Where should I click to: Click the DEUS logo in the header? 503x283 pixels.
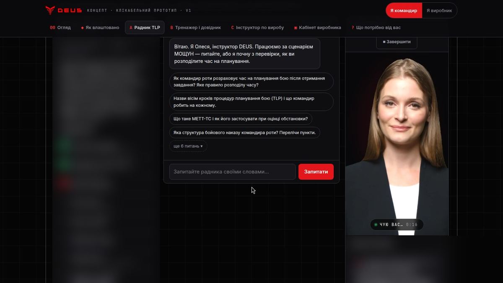tap(63, 10)
